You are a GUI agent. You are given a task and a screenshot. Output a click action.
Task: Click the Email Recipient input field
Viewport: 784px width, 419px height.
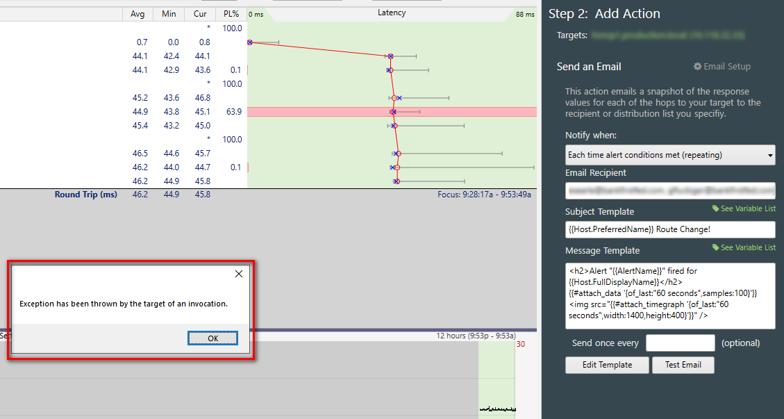coord(669,190)
